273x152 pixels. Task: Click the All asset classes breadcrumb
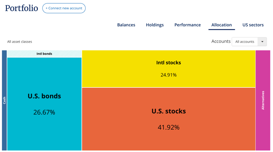tap(20, 41)
